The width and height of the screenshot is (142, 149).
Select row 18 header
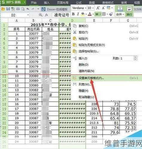tap(4, 104)
